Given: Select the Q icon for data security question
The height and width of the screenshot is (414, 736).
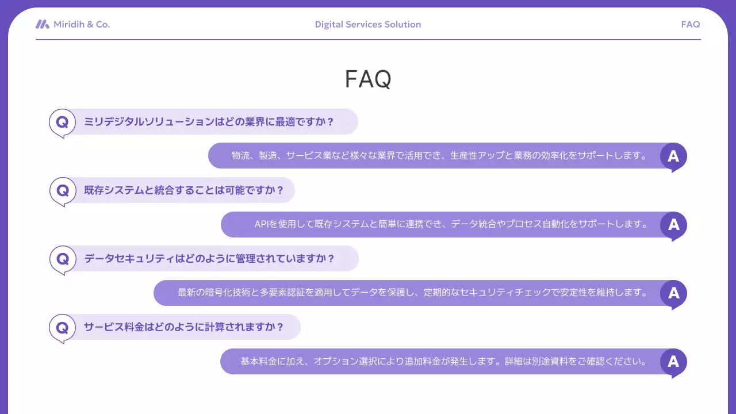Looking at the screenshot, I should coord(62,258).
